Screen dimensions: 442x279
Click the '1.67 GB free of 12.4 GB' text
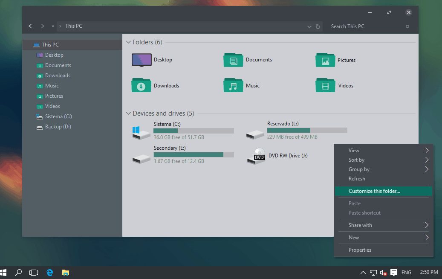[x=179, y=161]
